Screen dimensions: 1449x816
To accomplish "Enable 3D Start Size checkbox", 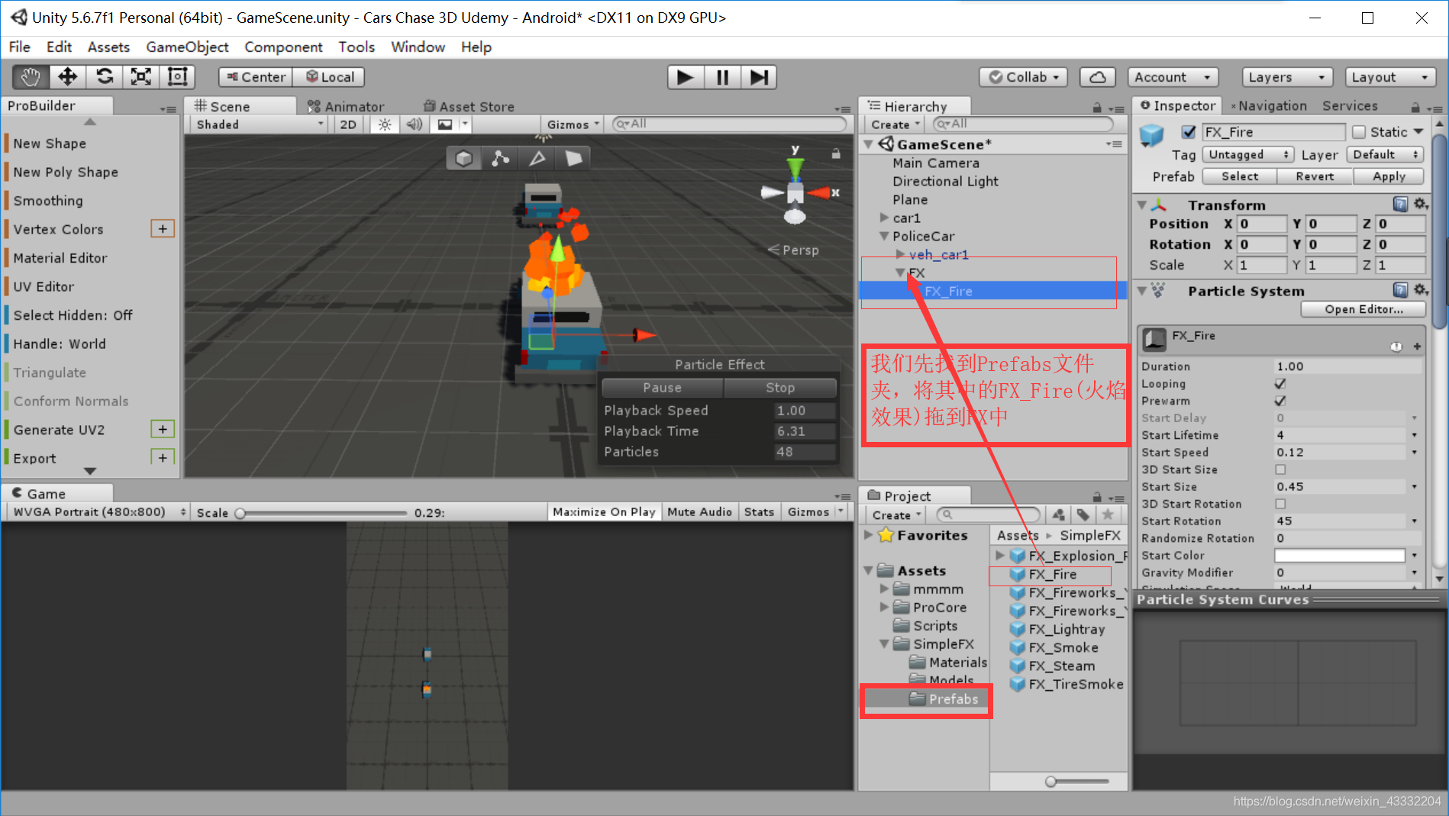I will pos(1280,469).
